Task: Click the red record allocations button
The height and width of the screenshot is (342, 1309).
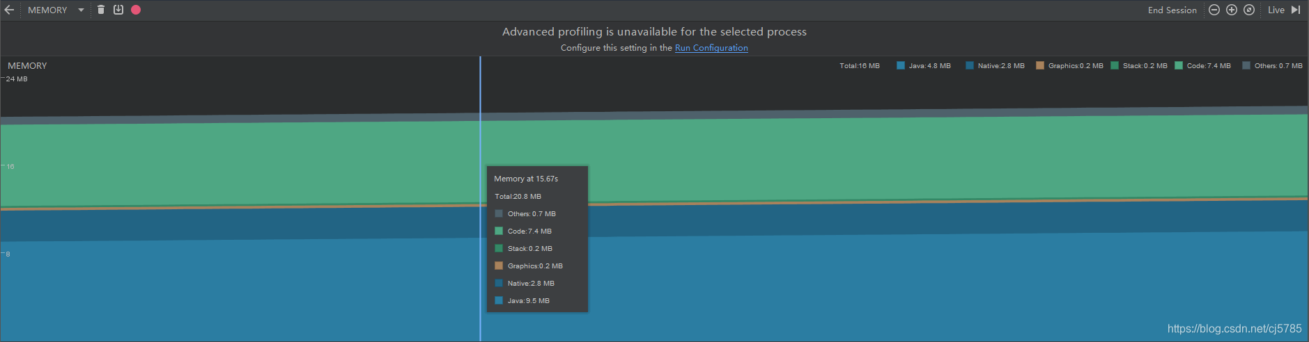Action: 136,10
